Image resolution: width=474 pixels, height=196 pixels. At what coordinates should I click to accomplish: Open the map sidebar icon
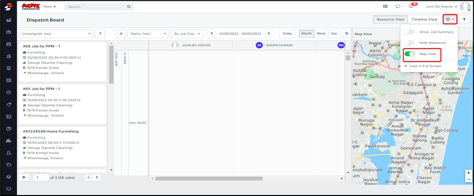[x=9, y=80]
